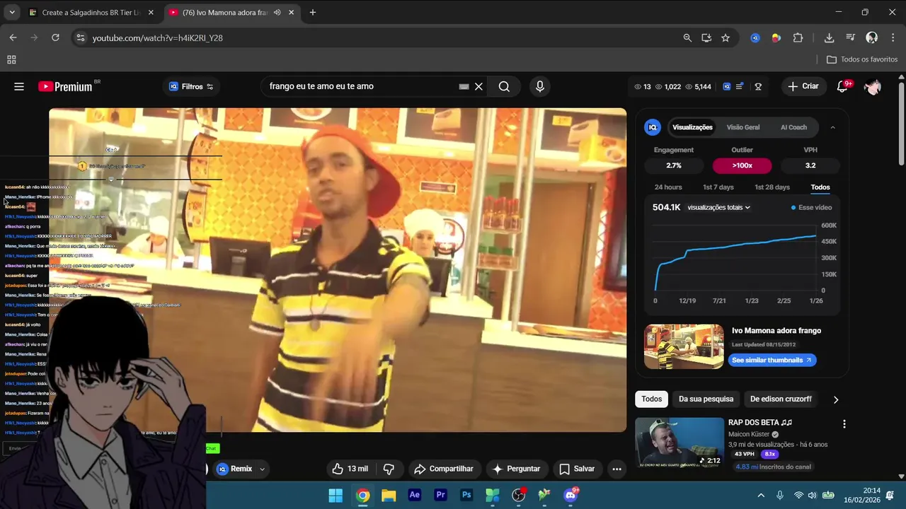Click the Remix button
The height and width of the screenshot is (509, 906).
pyautogui.click(x=234, y=469)
